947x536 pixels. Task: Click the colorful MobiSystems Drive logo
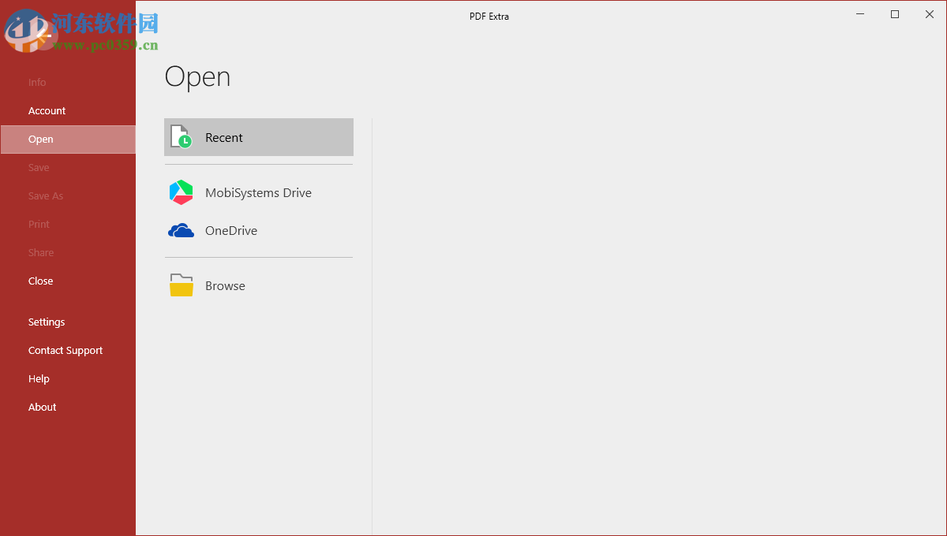pyautogui.click(x=181, y=192)
